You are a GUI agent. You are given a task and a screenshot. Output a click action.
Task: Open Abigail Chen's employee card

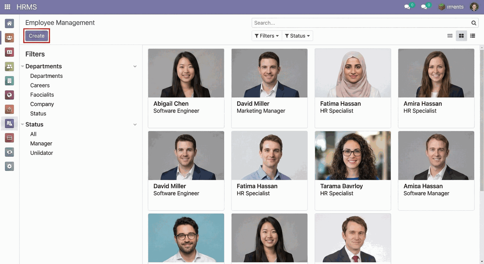tap(186, 88)
